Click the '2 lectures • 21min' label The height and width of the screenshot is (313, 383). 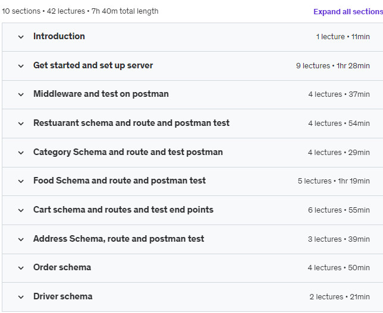[340, 296]
